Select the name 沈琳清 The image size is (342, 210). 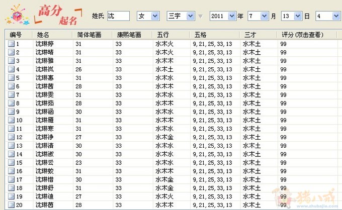(x=44, y=146)
